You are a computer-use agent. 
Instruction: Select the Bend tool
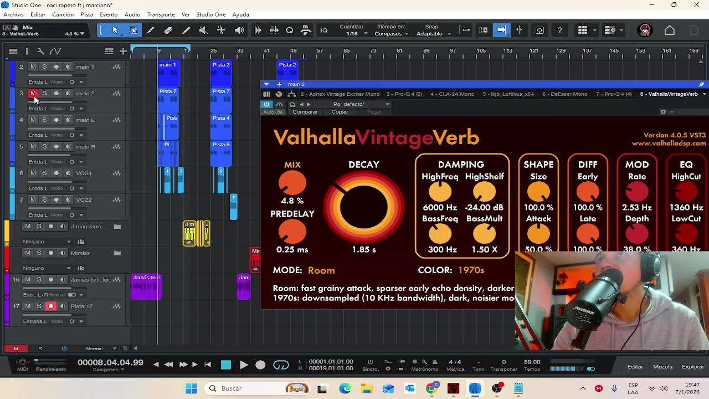(221, 30)
